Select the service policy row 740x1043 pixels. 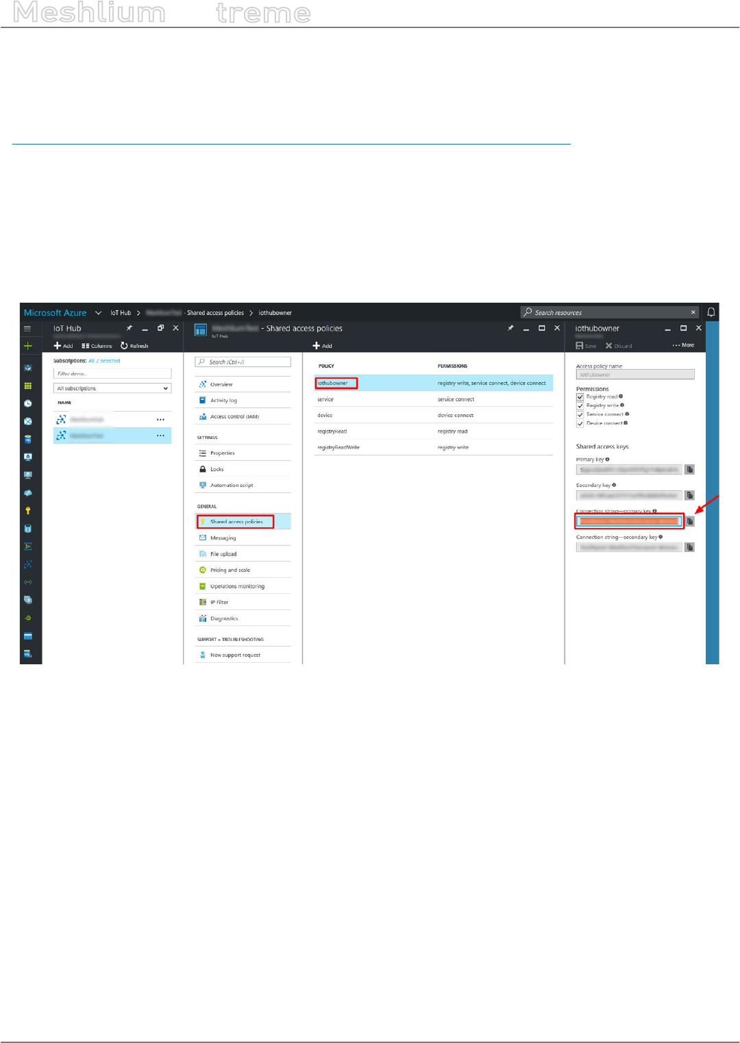pos(433,399)
